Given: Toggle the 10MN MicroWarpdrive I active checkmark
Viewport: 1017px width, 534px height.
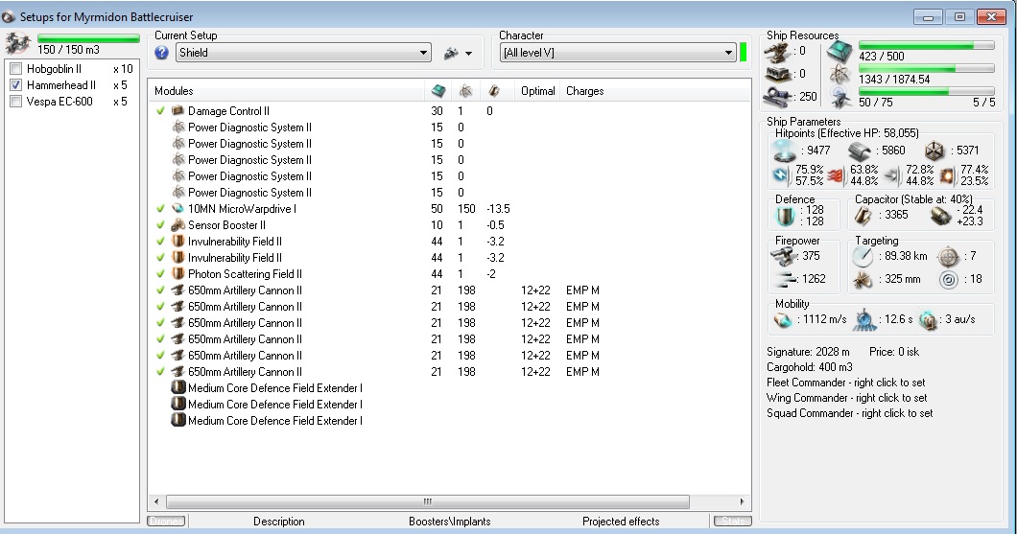Looking at the screenshot, I should pos(161,209).
